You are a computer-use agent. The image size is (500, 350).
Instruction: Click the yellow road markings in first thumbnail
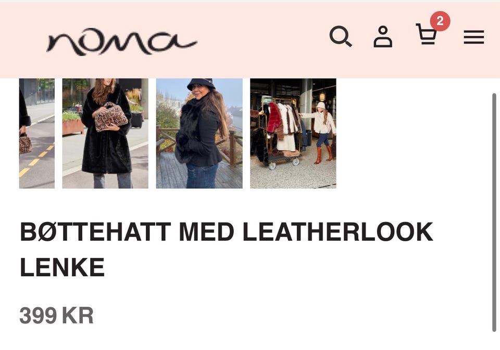pyautogui.click(x=36, y=161)
